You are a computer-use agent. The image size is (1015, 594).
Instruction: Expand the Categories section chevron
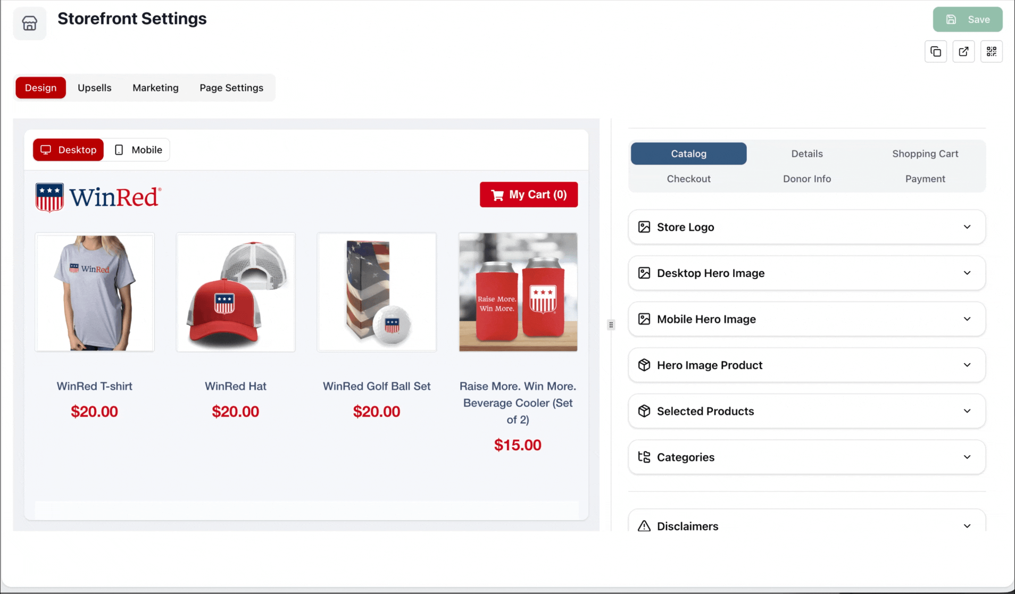coord(967,457)
